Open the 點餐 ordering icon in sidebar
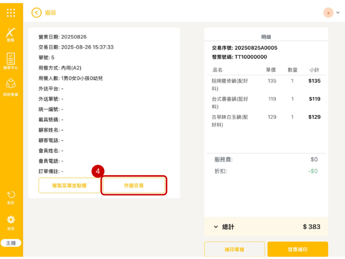 (x=11, y=34)
